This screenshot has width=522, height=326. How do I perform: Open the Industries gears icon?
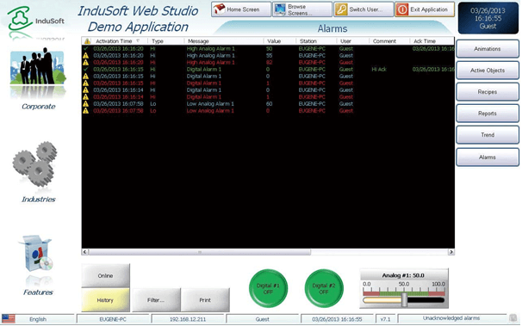coord(35,164)
